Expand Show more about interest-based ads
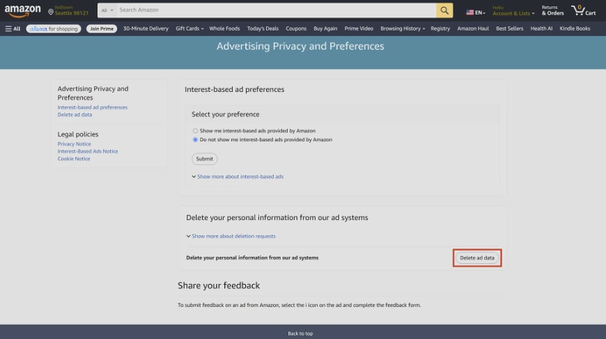Viewport: 606px width, 339px height. pos(238,176)
